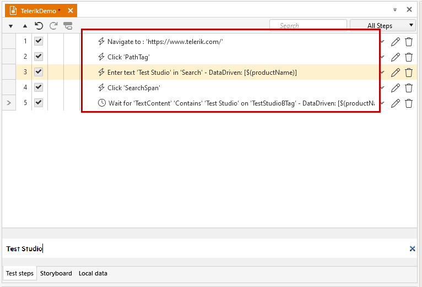This screenshot has width=422, height=287.
Task: Expand step 5 row with the chevron
Action: [9, 103]
